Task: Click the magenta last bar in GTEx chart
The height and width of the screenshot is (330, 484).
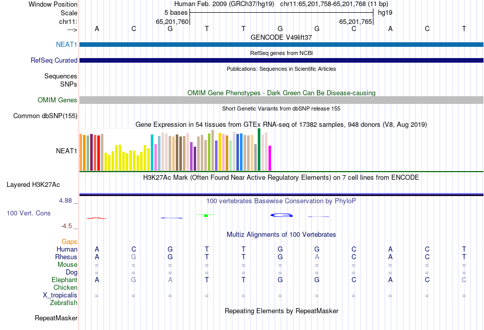Action: pos(270,158)
